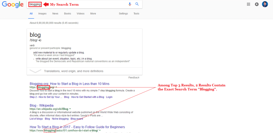Open the More search categories menu
Image resolution: width=273 pixels, height=133 pixels.
tap(93, 14)
